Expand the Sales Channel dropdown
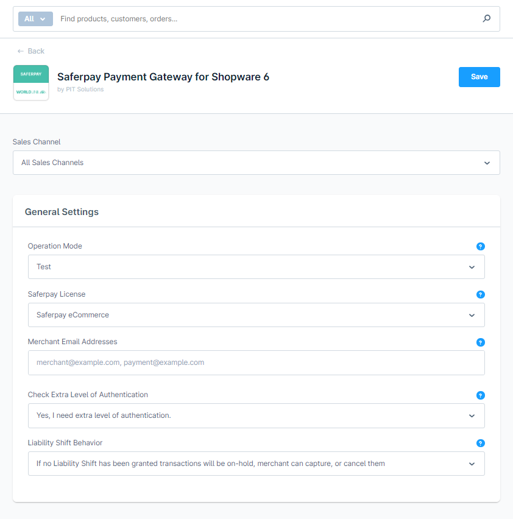 [x=256, y=163]
